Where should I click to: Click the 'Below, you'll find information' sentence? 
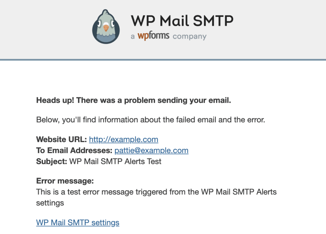click(150, 120)
